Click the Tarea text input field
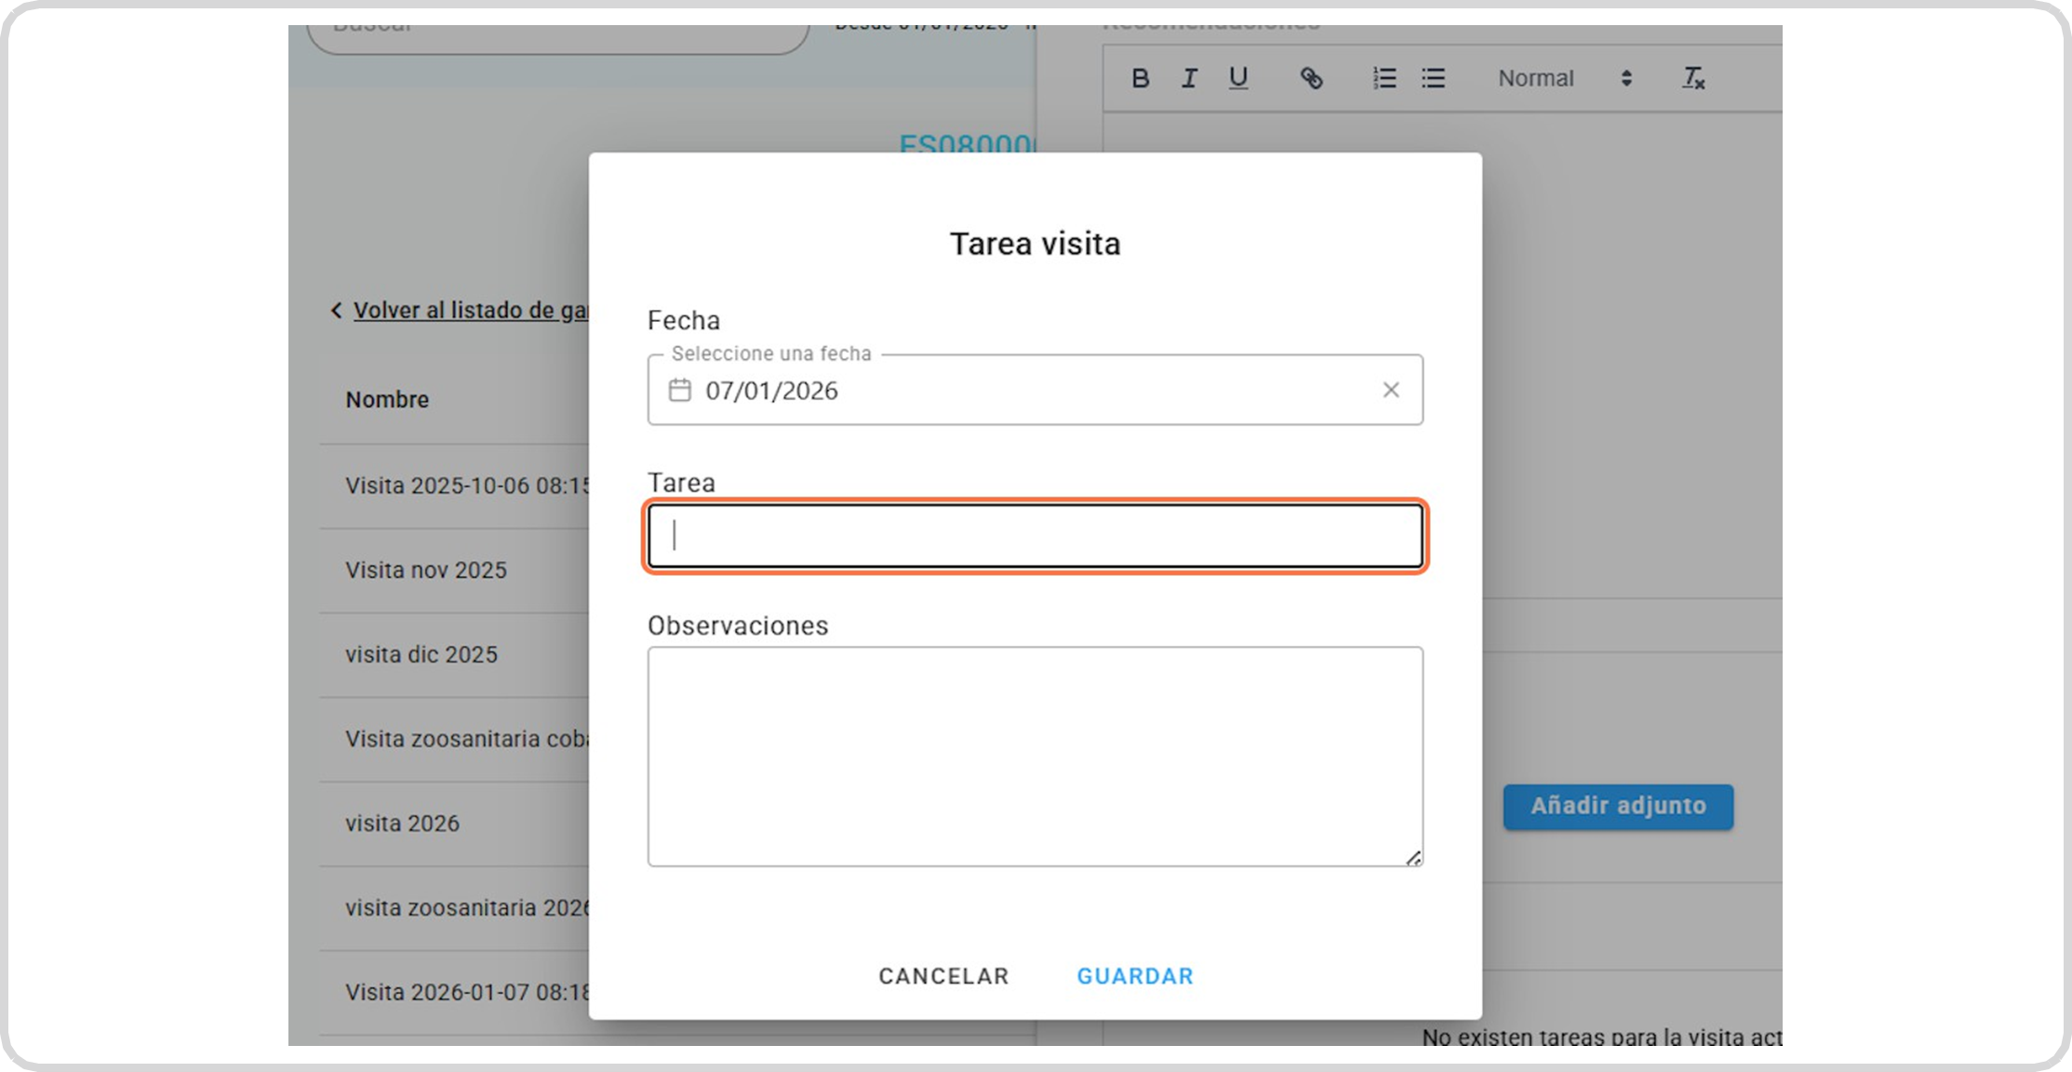The image size is (2072, 1072). 1035,536
